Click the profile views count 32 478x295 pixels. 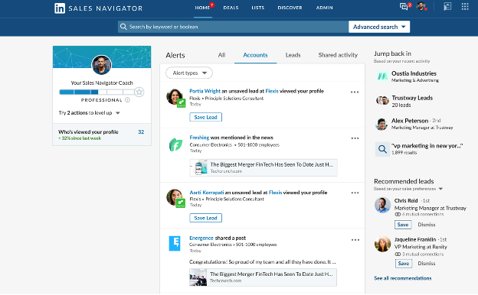click(x=141, y=132)
